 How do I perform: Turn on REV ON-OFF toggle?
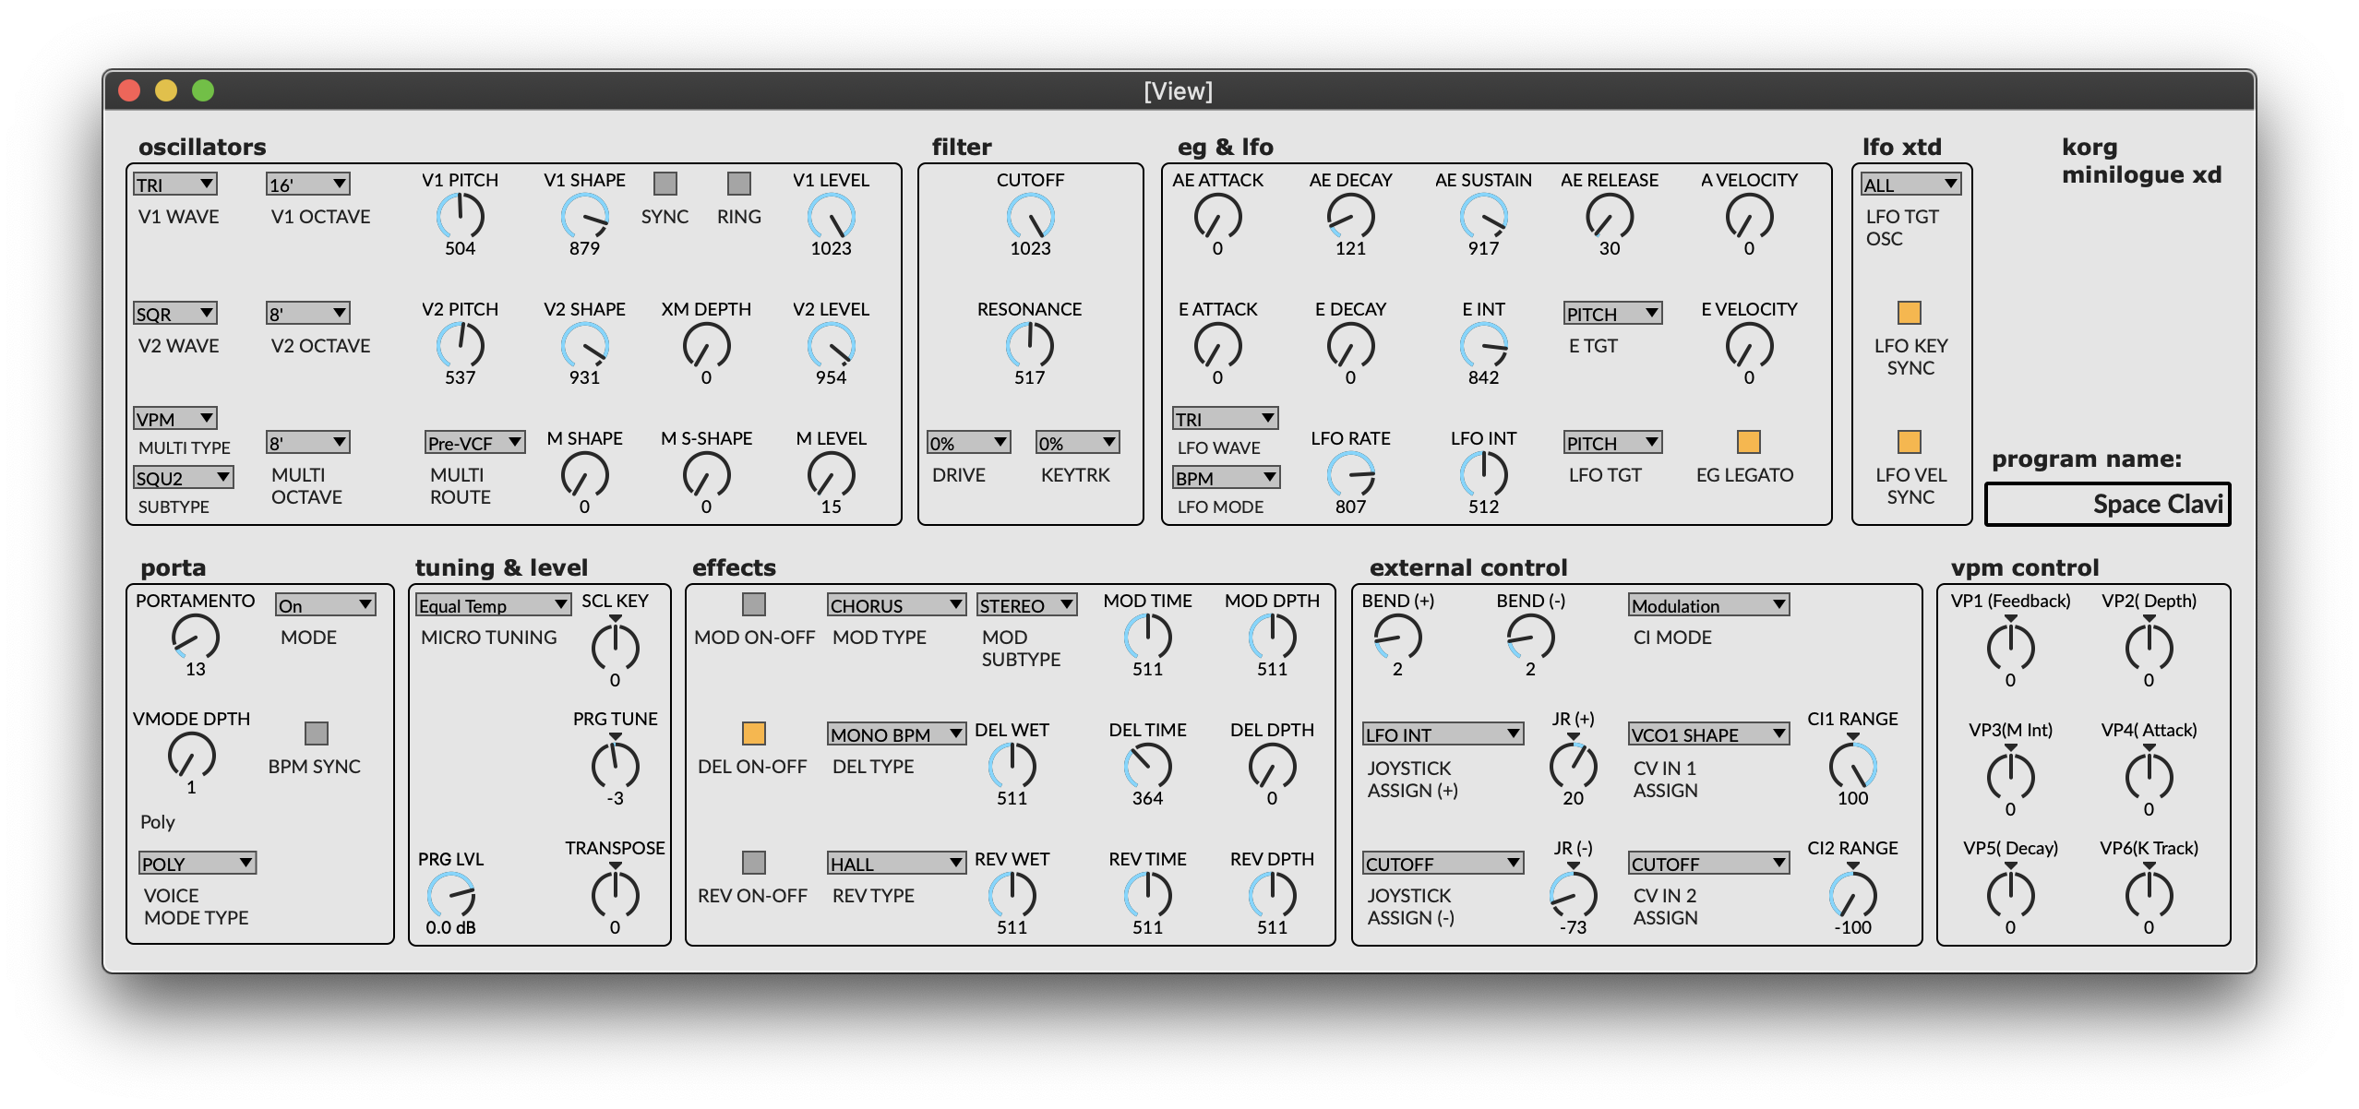(x=753, y=863)
